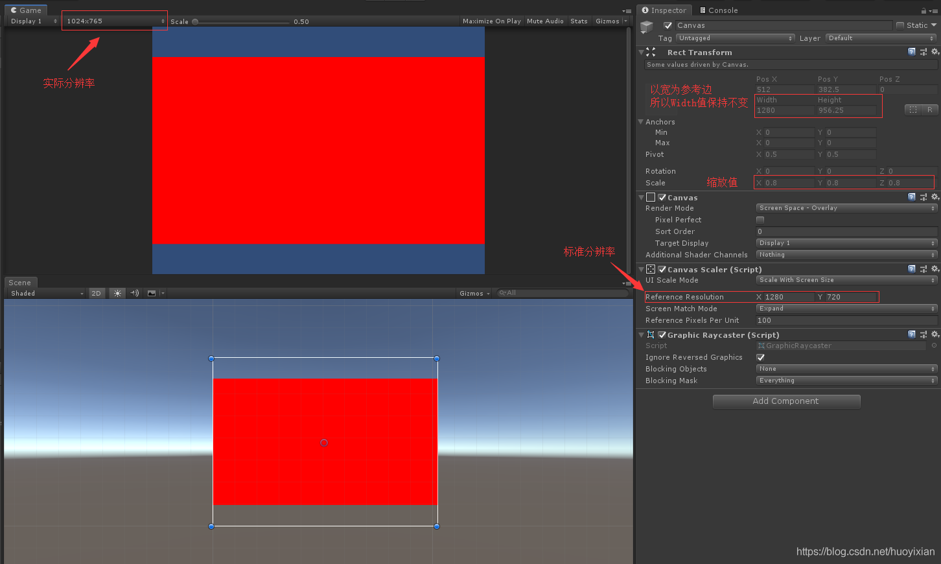Viewport: 941px width, 564px height.
Task: Enable the Pixel Perfect checkbox
Action: (x=760, y=220)
